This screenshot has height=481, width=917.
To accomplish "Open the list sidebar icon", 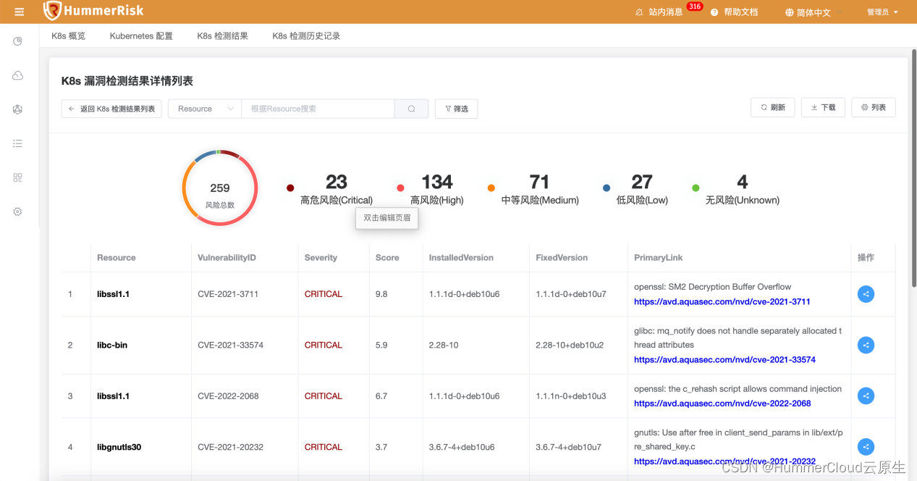I will click(x=18, y=143).
